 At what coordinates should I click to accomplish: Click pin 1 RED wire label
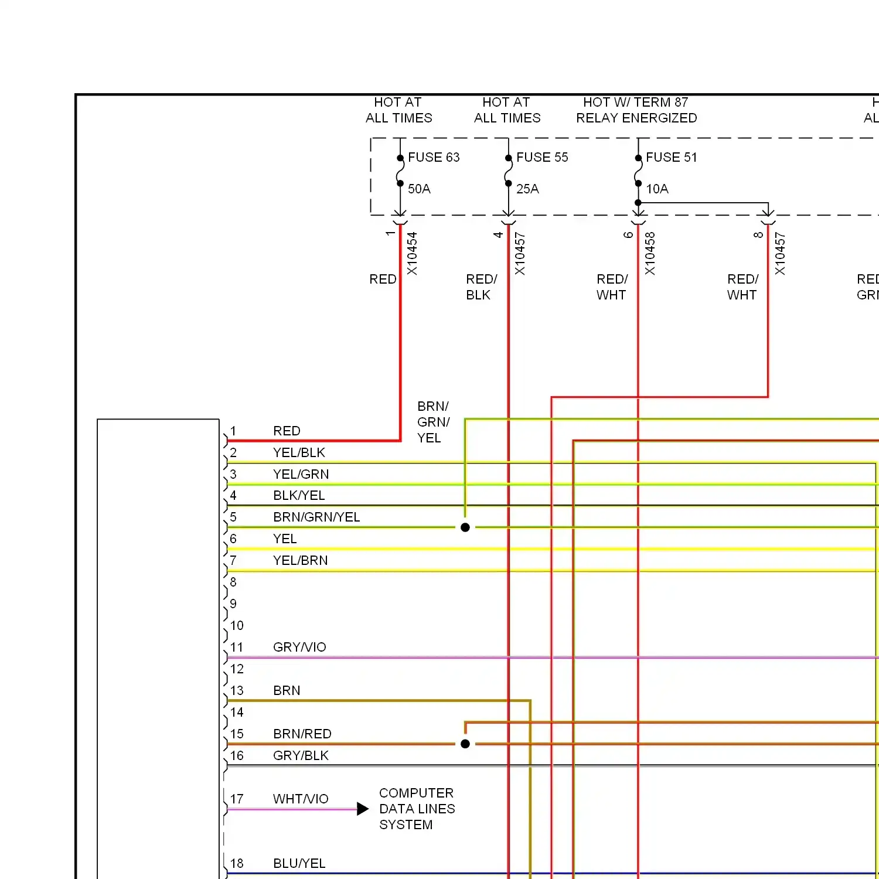click(287, 431)
